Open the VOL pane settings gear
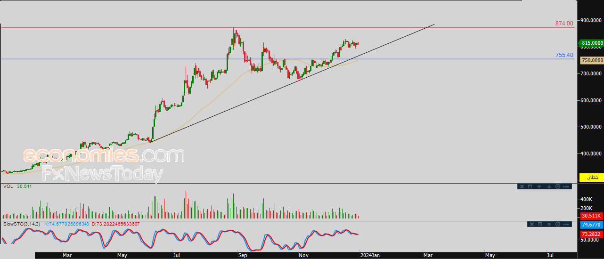 558,186
